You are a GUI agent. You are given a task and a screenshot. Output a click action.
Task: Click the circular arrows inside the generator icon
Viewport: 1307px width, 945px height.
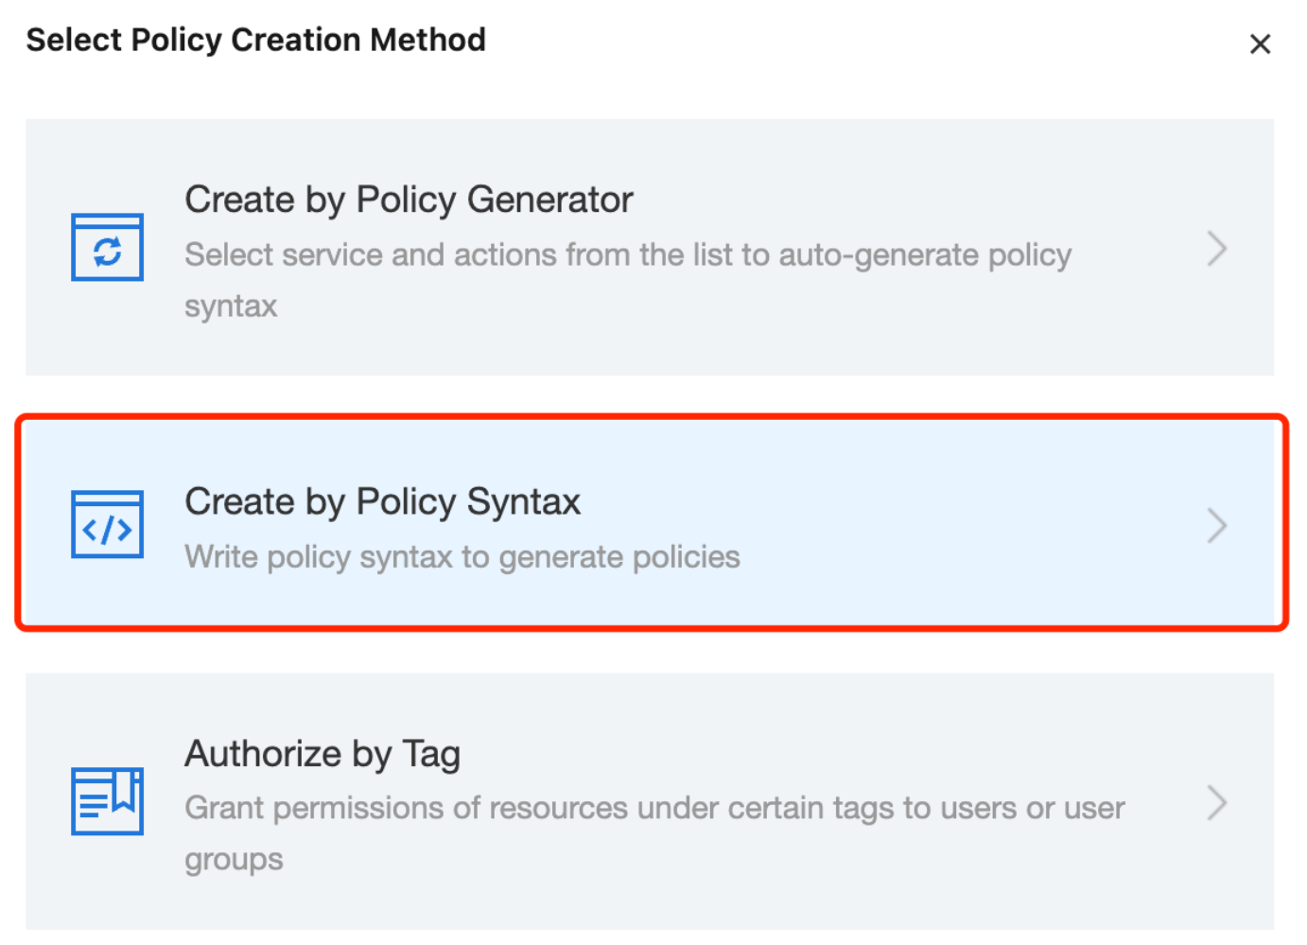coord(107,253)
